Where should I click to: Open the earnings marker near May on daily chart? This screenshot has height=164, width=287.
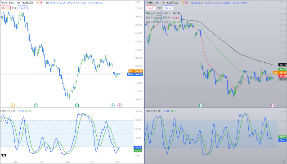click(112, 105)
